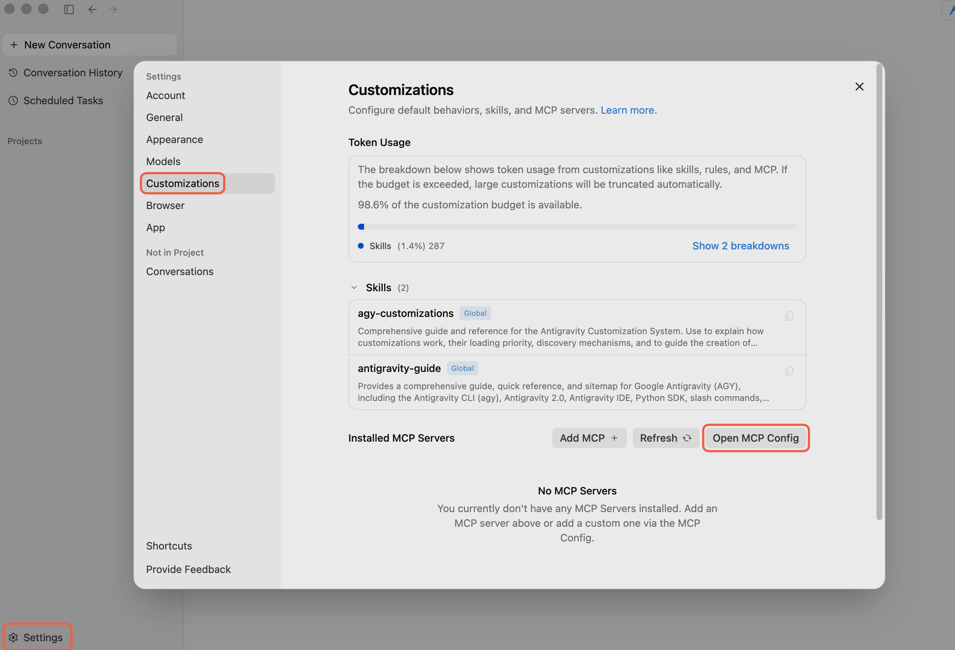Click the Add MCP button
The image size is (955, 650).
[x=589, y=438]
